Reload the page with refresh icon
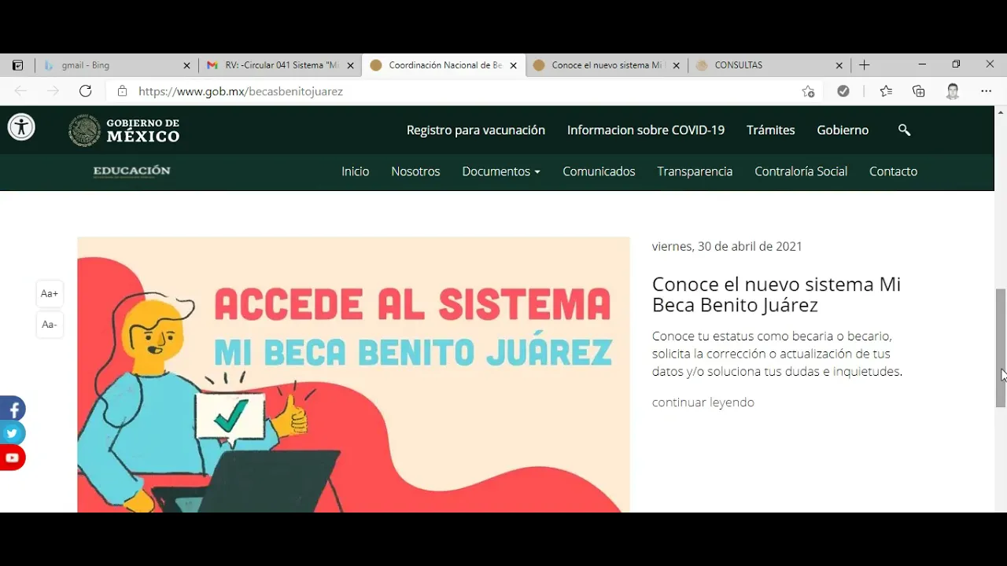 pyautogui.click(x=86, y=91)
